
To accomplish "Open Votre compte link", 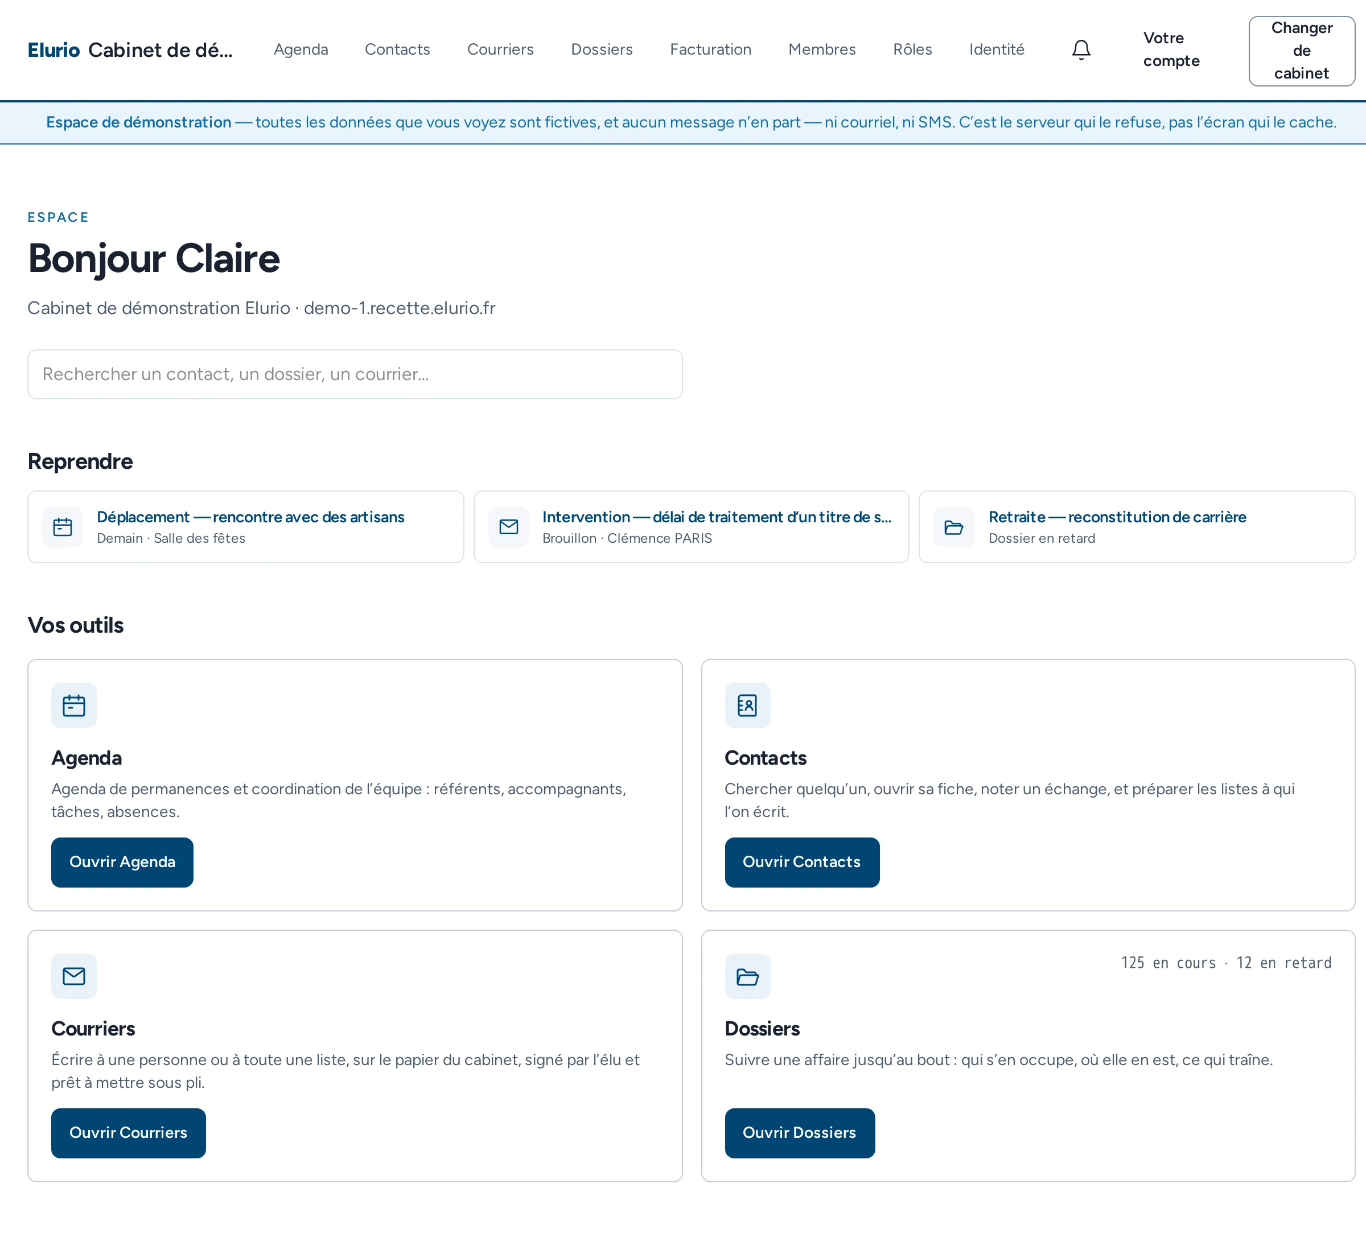I will pyautogui.click(x=1171, y=49).
